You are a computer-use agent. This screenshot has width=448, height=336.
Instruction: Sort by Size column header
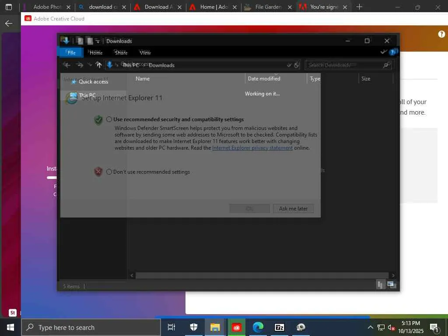point(366,79)
